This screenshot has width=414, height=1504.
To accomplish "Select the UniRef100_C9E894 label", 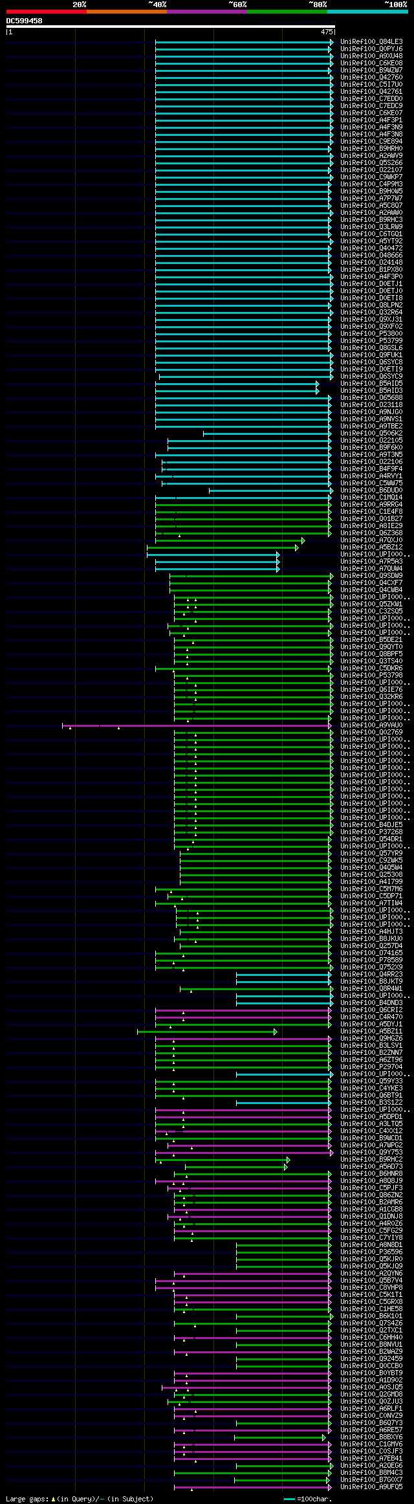I will click(x=371, y=142).
